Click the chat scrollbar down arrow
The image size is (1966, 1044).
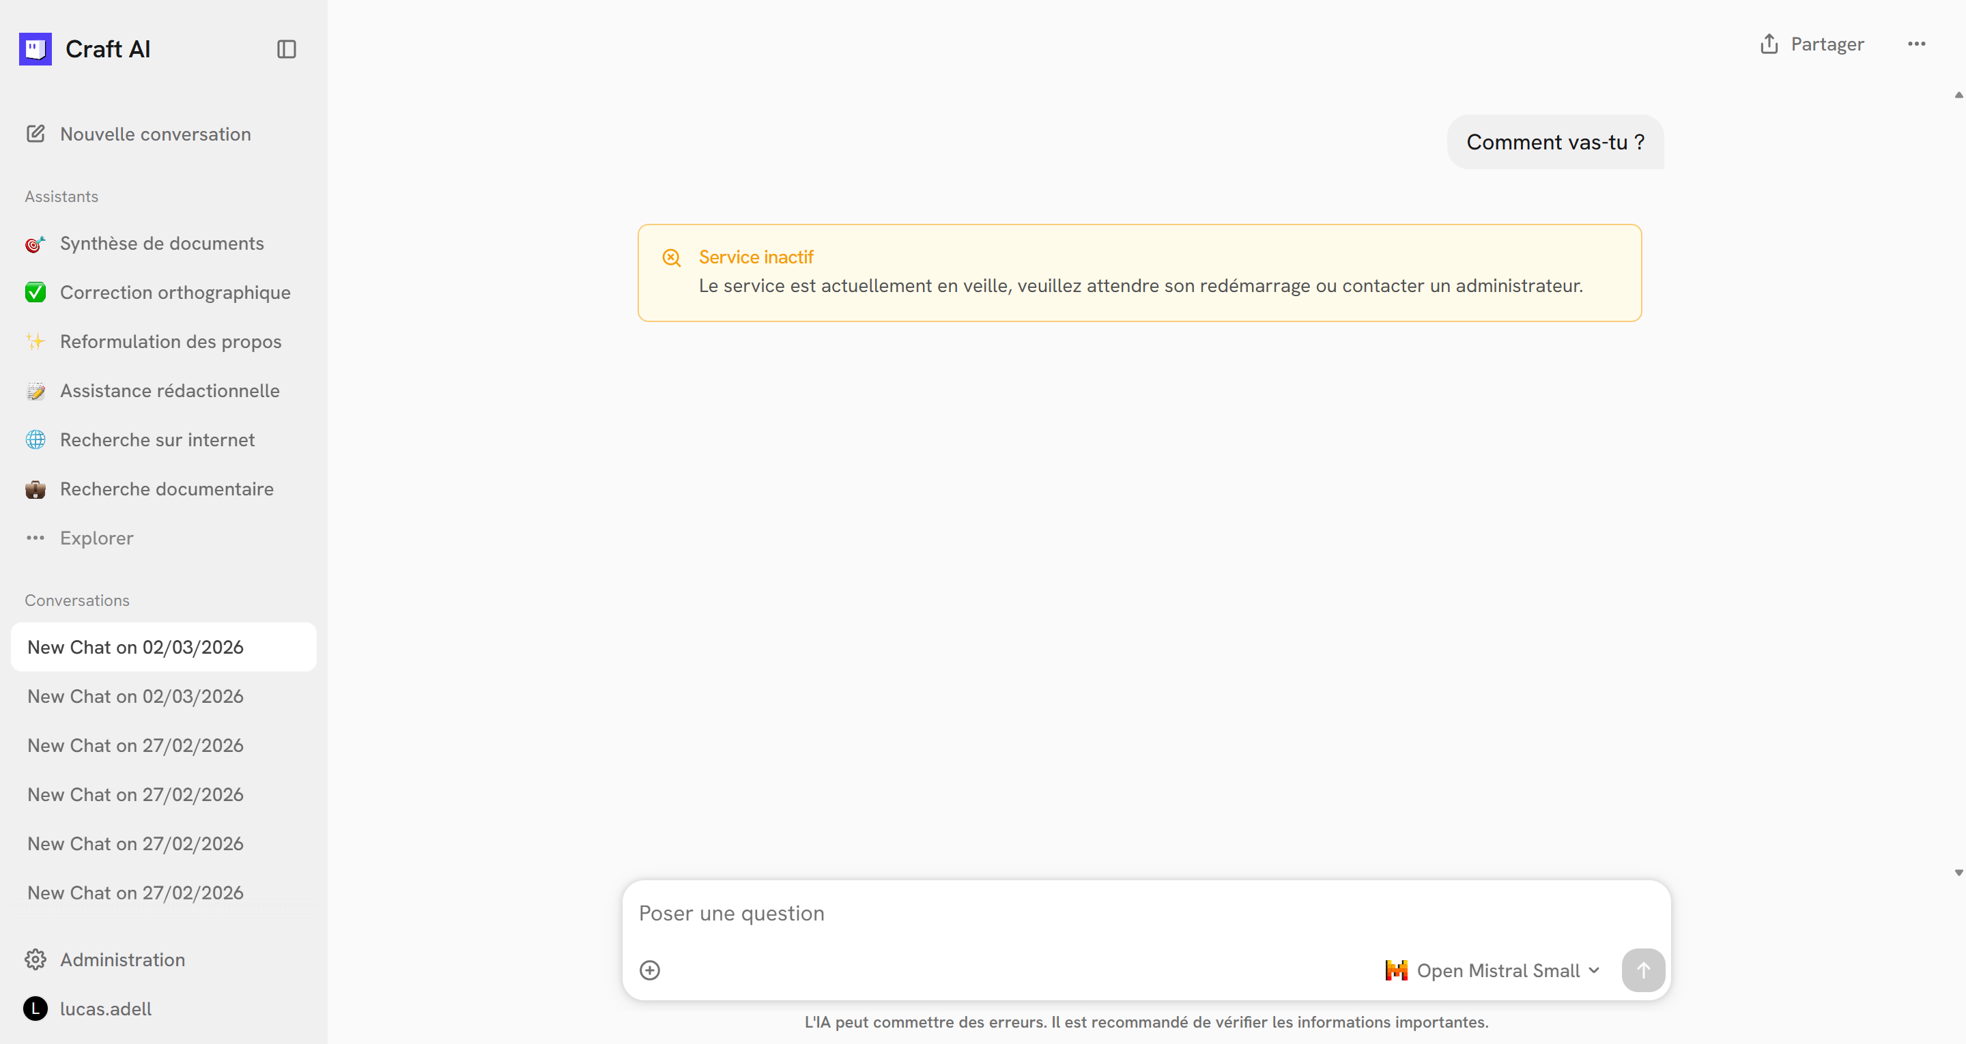tap(1958, 872)
